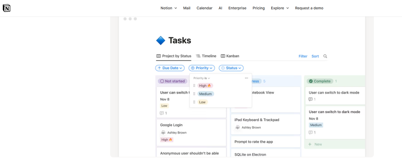Screen dimensions: 402x162
Task: Select the Medium priority option
Action: [x=206, y=94]
